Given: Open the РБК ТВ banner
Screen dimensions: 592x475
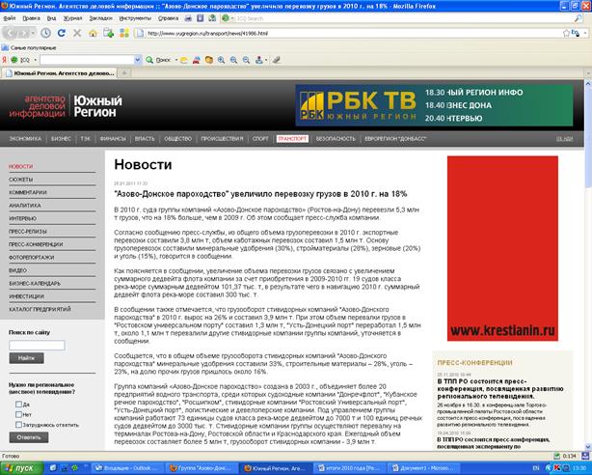Looking at the screenshot, I should (x=434, y=105).
